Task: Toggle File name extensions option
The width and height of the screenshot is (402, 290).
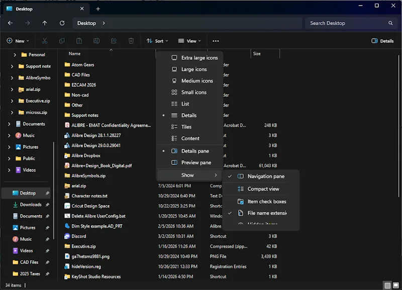Action: point(261,213)
